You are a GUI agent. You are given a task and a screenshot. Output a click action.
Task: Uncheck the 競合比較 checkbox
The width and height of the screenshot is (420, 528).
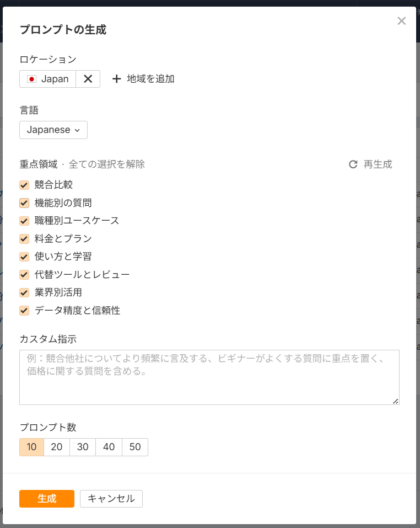[24, 185]
